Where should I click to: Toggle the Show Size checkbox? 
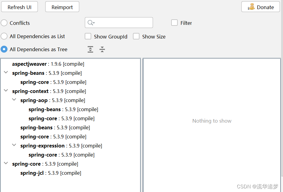point(136,36)
